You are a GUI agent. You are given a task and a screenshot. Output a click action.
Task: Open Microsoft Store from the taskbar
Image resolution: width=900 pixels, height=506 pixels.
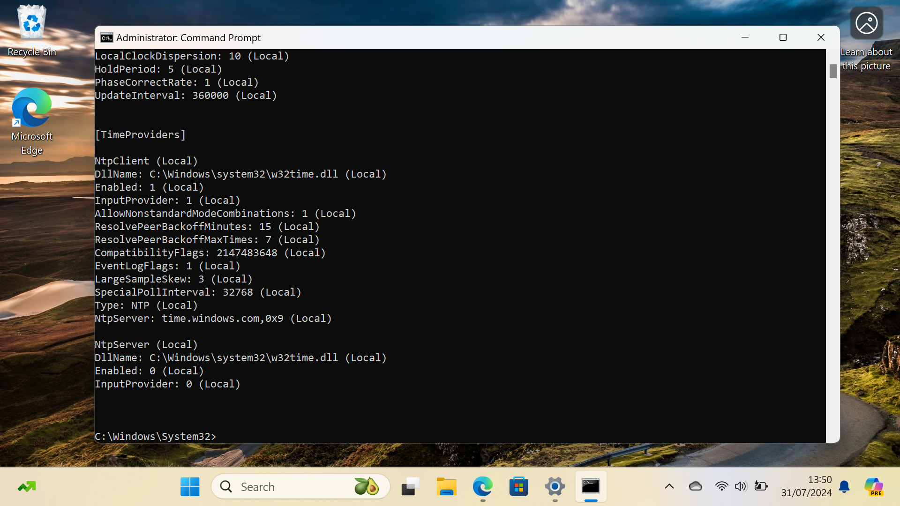[x=518, y=487]
